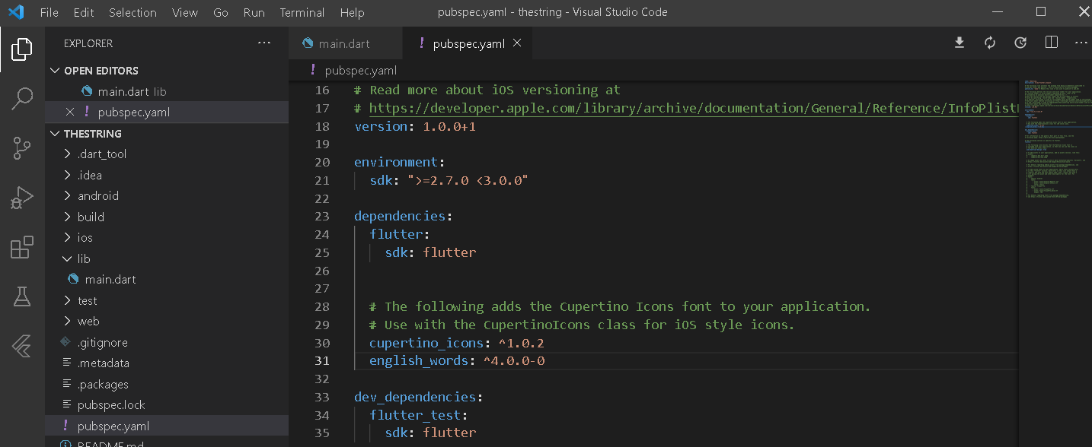
Task: Click the sdk ">=2.7.0 <3.0.0" value
Action: [468, 180]
